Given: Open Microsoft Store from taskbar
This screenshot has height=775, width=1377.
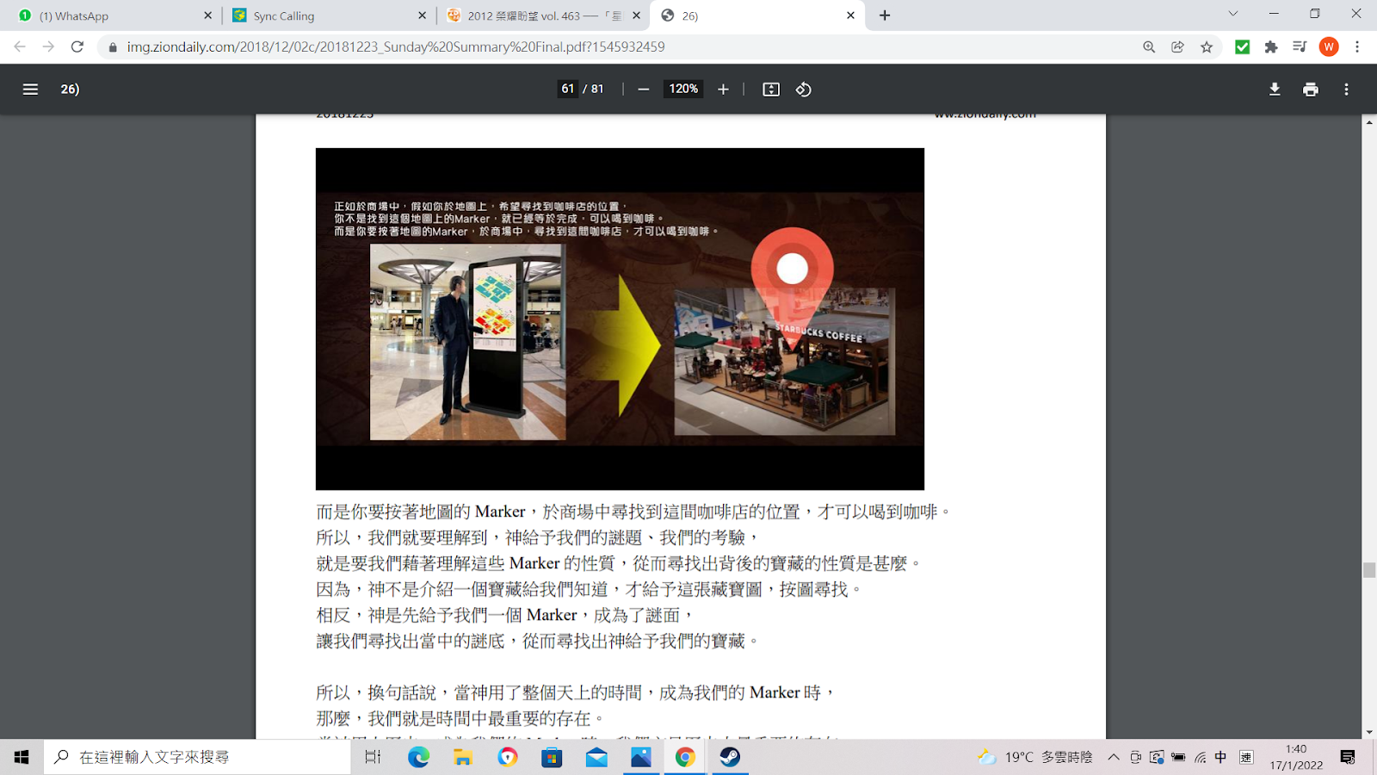Looking at the screenshot, I should (x=552, y=757).
